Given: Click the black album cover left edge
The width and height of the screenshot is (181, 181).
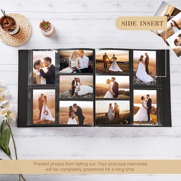Looking at the screenshot, I should 23,88.
